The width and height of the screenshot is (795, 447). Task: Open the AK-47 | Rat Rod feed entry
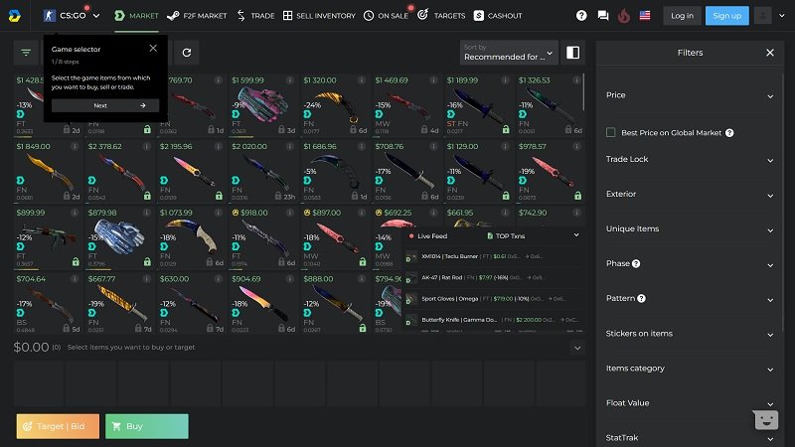click(x=493, y=278)
